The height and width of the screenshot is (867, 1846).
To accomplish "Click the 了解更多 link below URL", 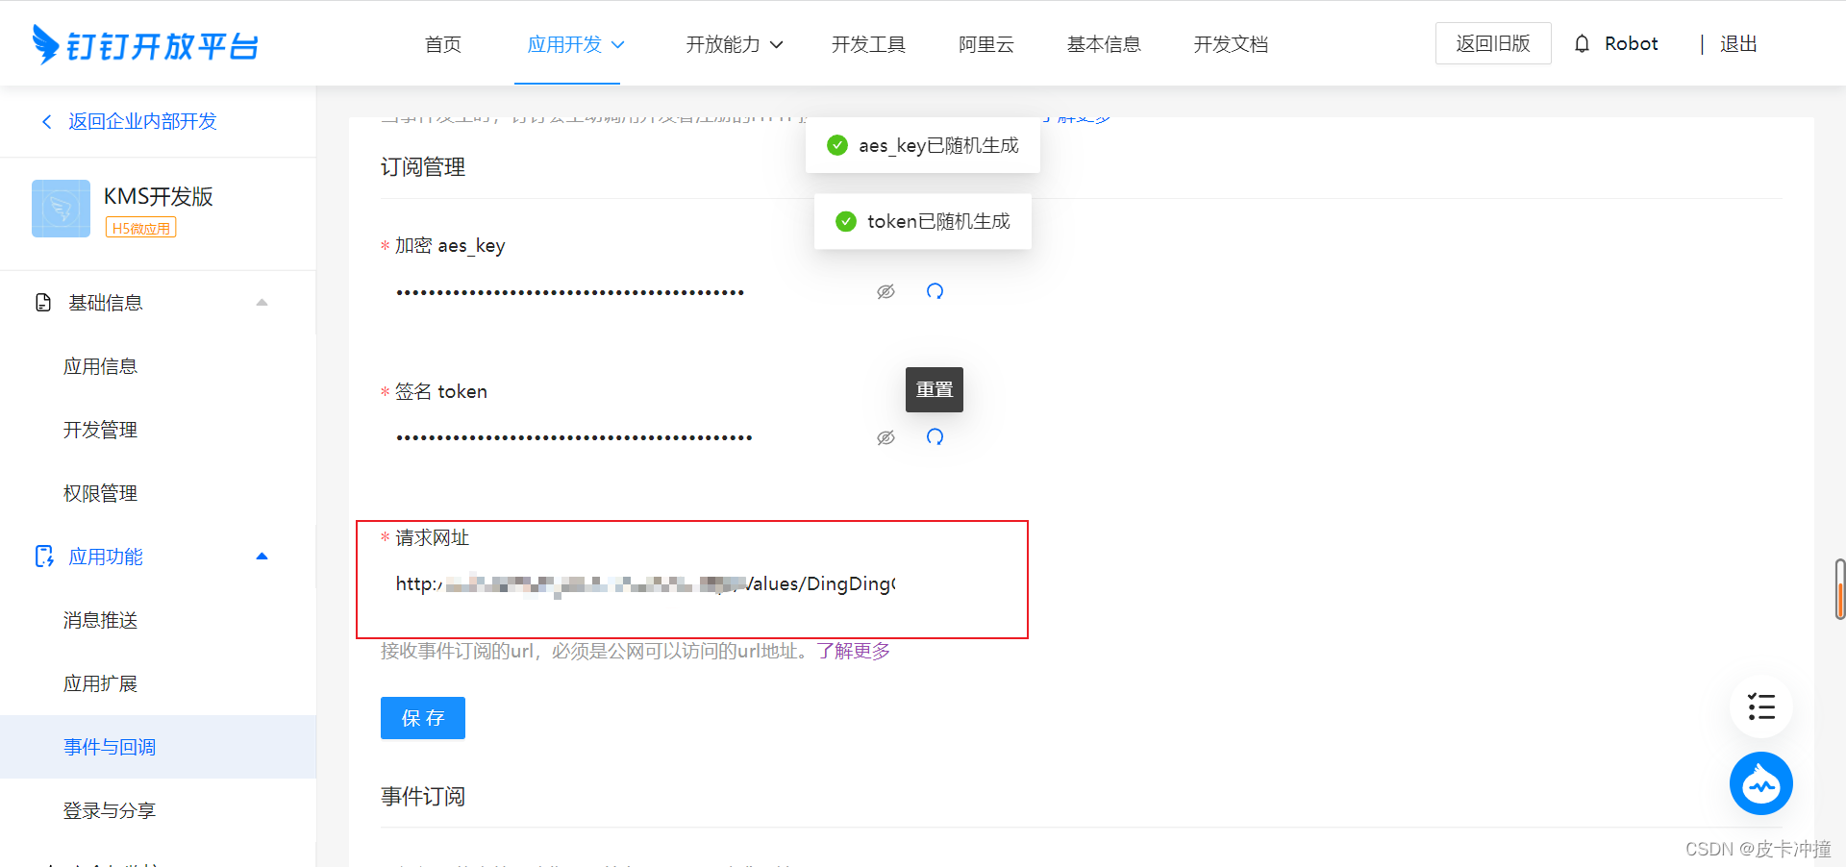I will point(854,651).
